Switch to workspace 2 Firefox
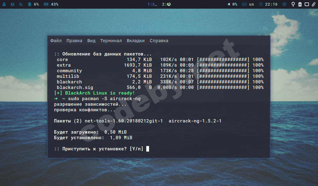The height and width of the screenshot is (186, 318). [x=166, y=4]
